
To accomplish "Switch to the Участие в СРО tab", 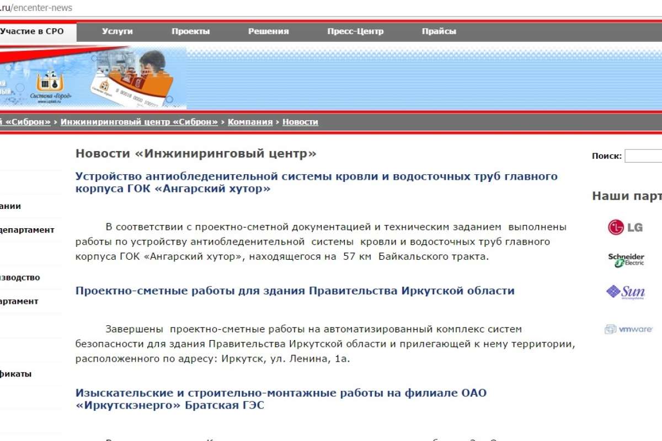I will (32, 31).
